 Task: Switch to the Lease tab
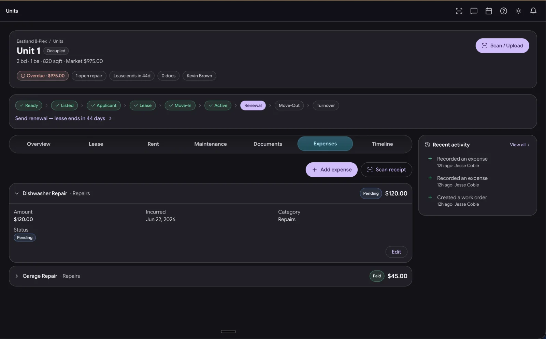pyautogui.click(x=96, y=144)
